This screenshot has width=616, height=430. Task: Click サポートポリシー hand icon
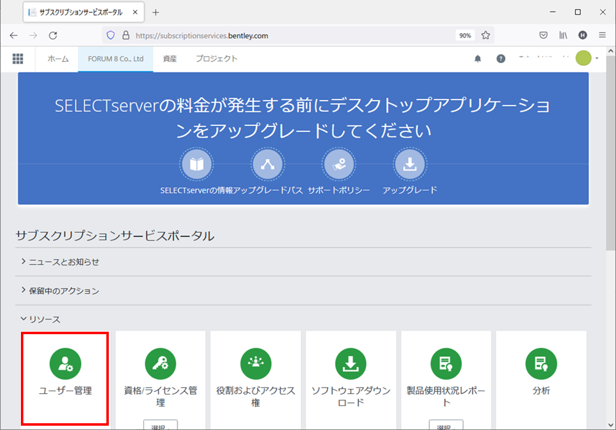click(x=339, y=164)
